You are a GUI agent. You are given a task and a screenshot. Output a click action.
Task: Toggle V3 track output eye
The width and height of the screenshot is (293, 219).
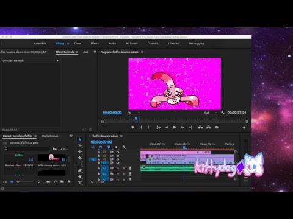(118, 156)
